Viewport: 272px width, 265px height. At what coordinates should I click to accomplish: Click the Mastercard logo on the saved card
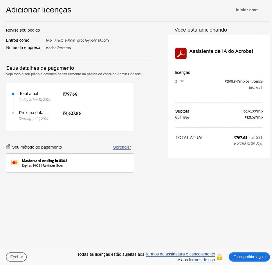pos(15,162)
